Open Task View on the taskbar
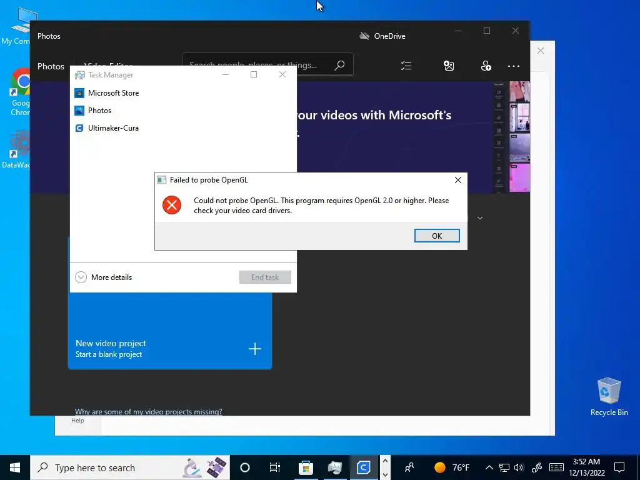The height and width of the screenshot is (480, 640). (x=275, y=467)
